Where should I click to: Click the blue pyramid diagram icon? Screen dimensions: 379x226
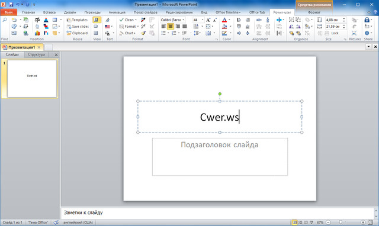(x=46, y=20)
